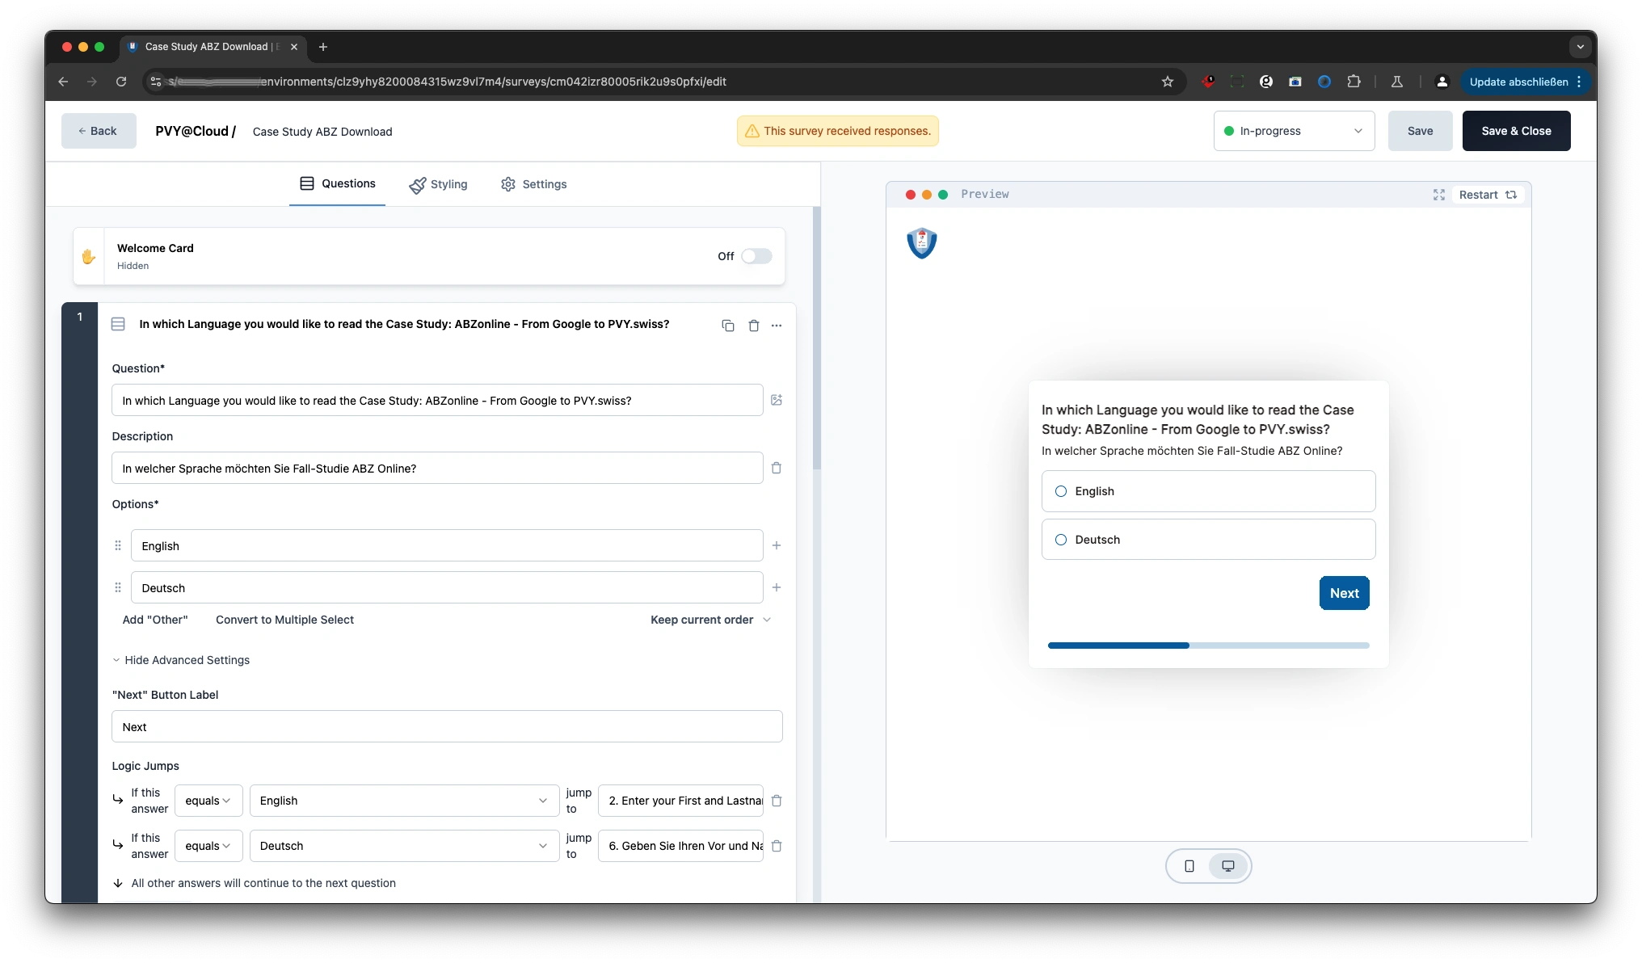Click the editor panel vertical scrollbar

[816, 339]
